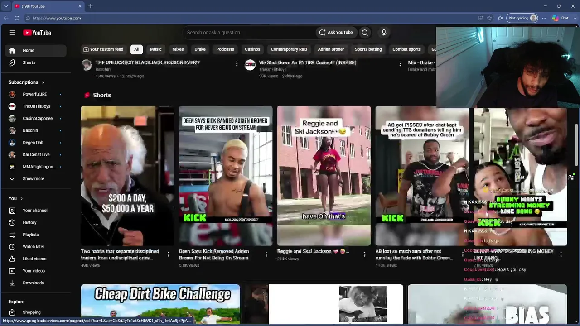Click the Baschin channel avatar beside blackjack video

click(87, 65)
